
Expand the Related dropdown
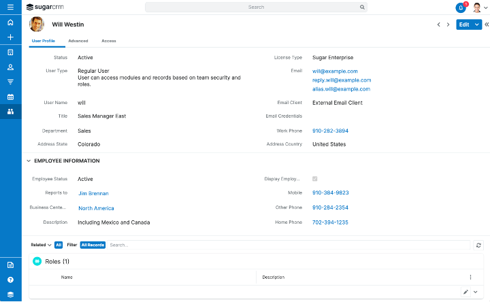41,245
